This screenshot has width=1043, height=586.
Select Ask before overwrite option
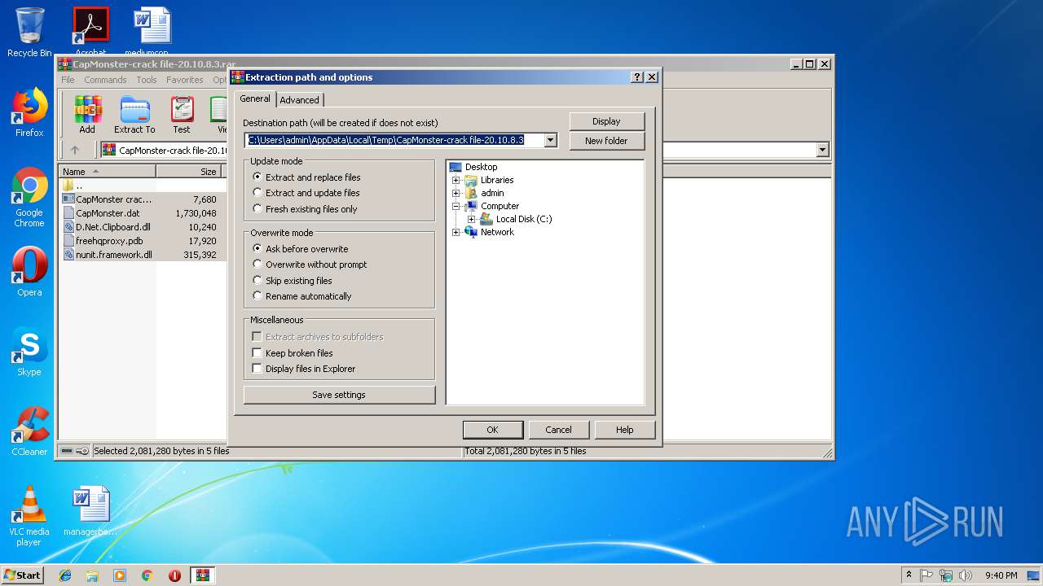pos(300,249)
